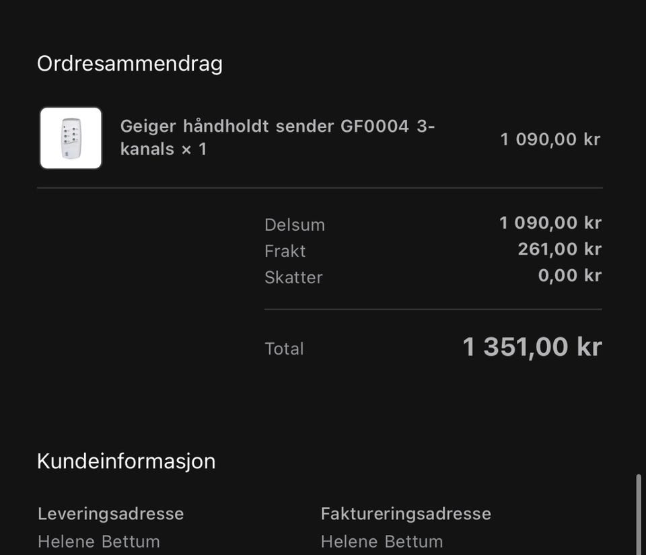Click the Ordresammendrag heading
This screenshot has width=646, height=555.
pyautogui.click(x=130, y=64)
